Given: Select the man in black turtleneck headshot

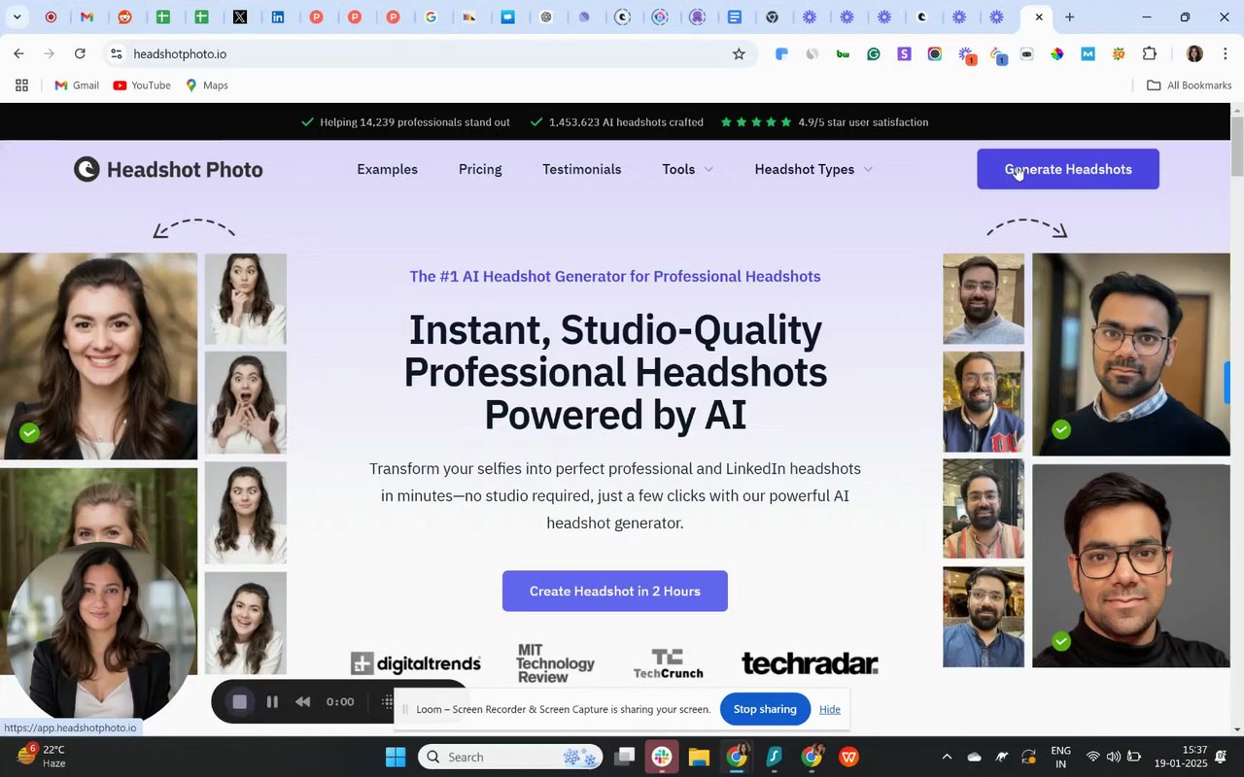Looking at the screenshot, I should coord(1131,566).
